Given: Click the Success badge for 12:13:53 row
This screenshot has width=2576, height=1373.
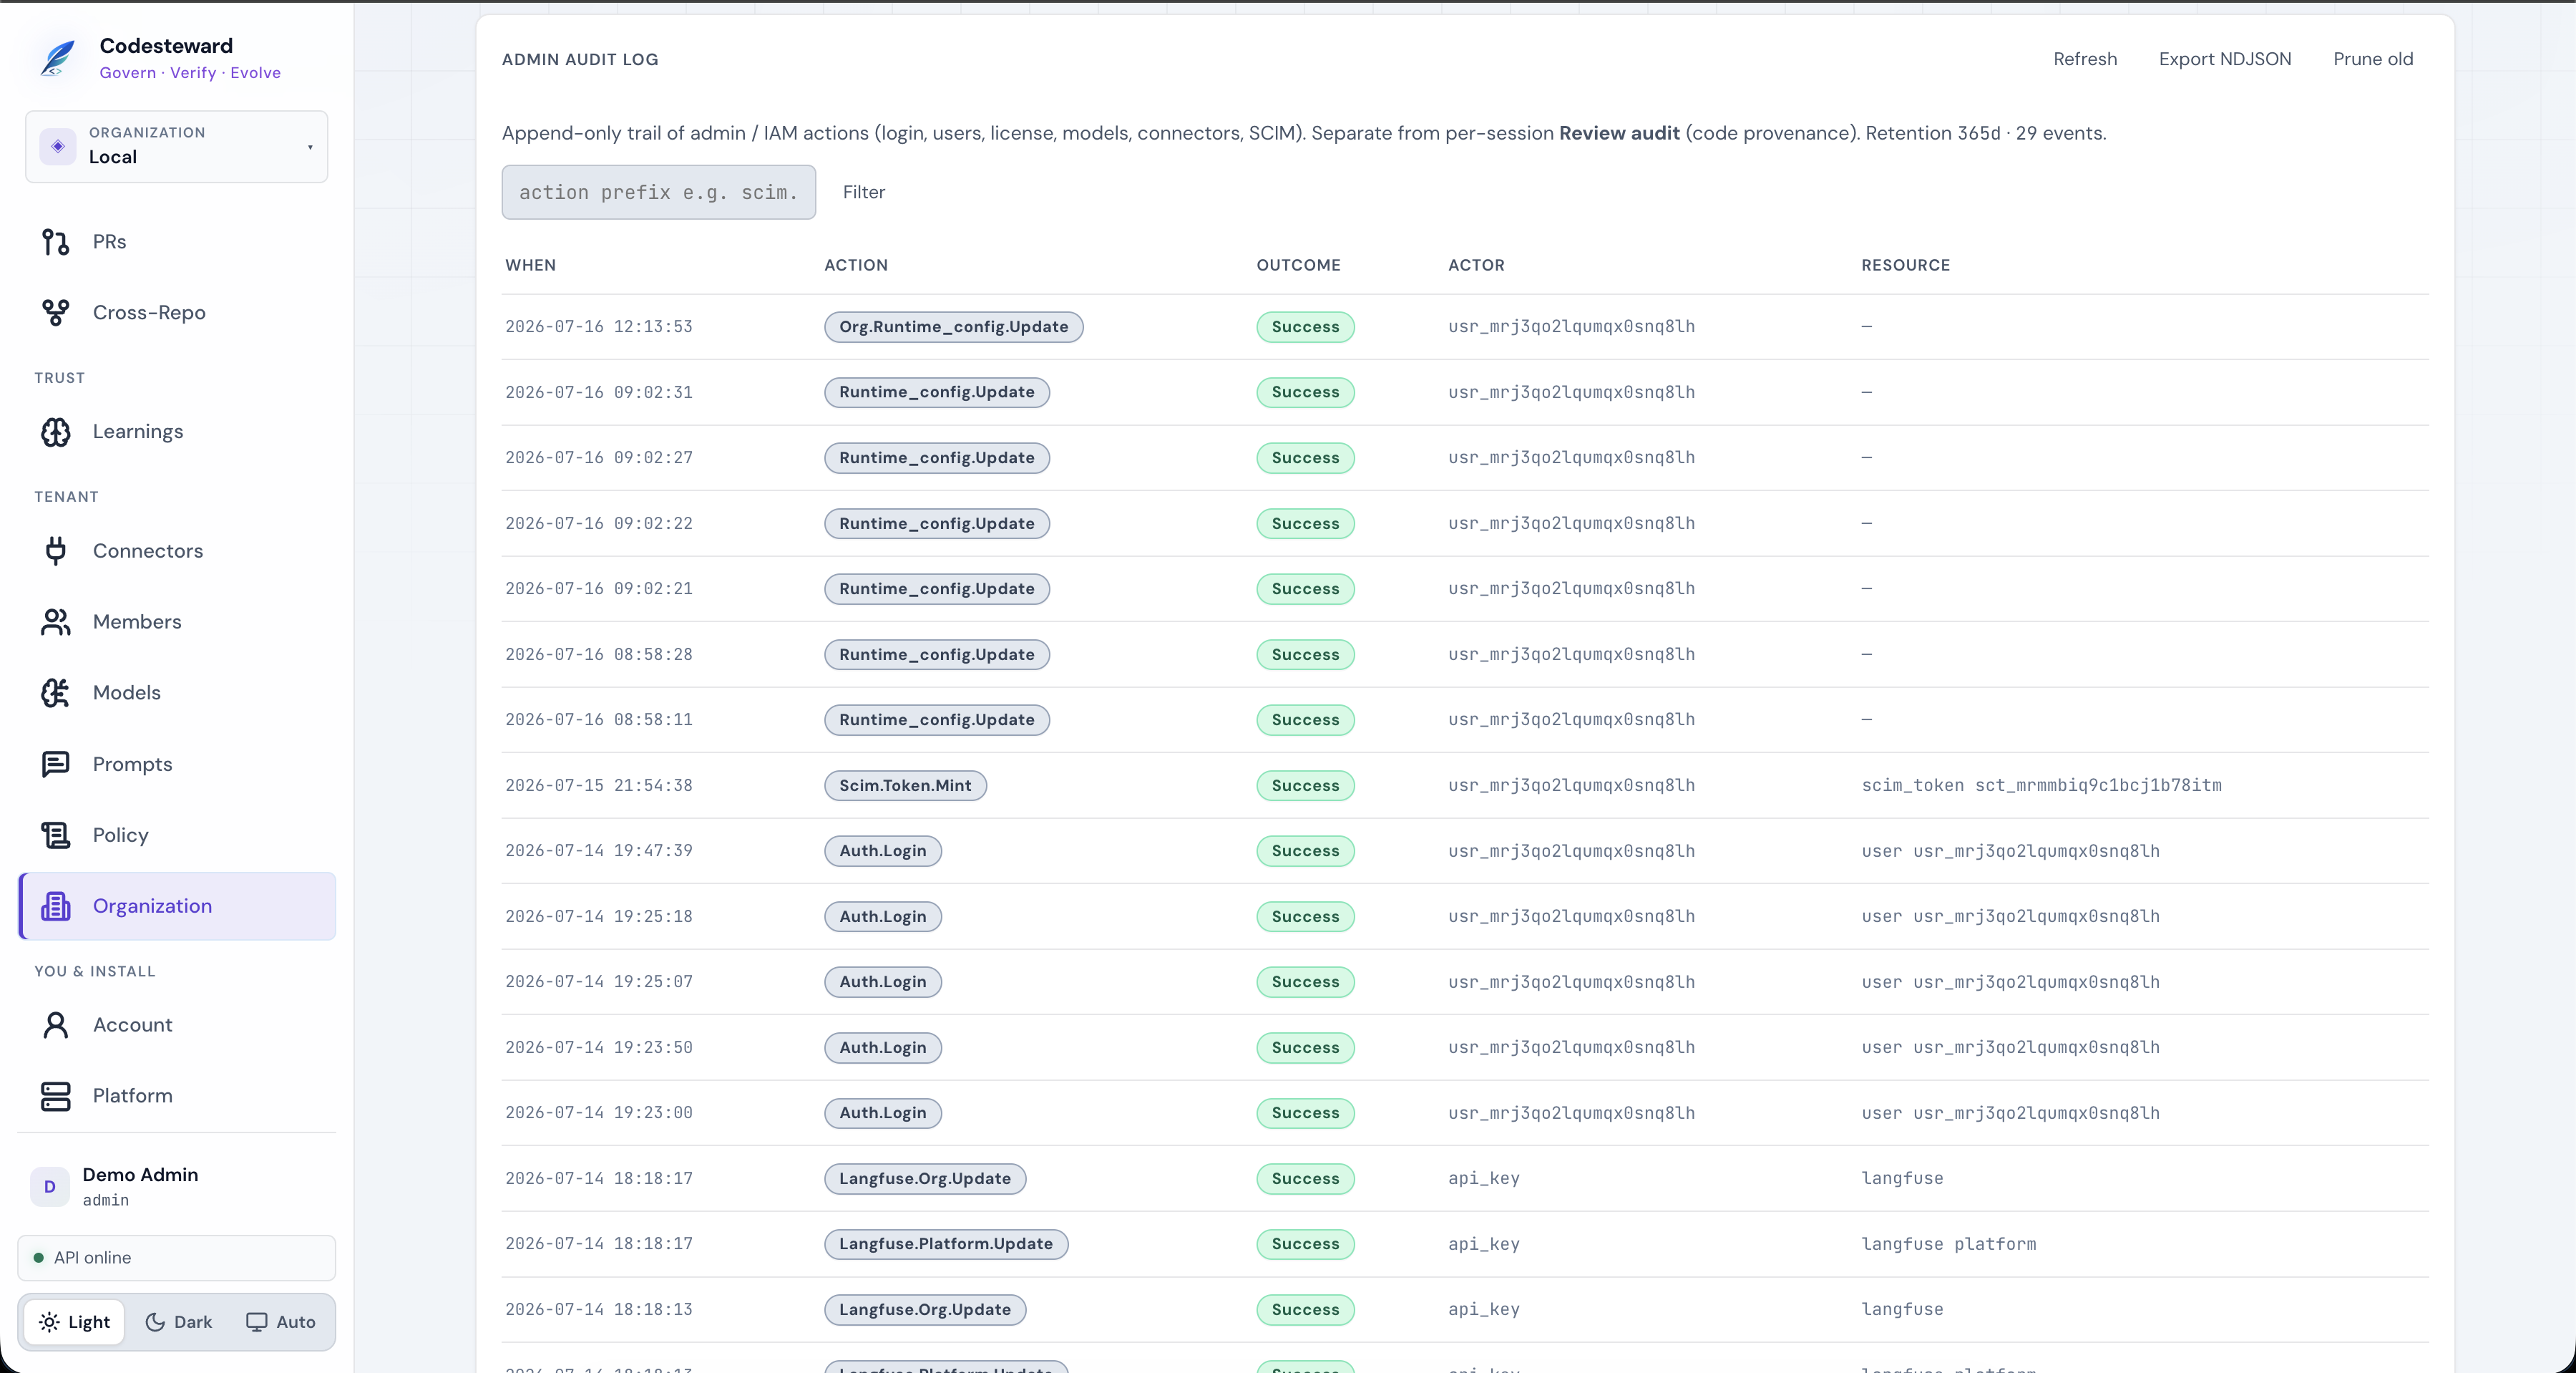Looking at the screenshot, I should point(1305,327).
